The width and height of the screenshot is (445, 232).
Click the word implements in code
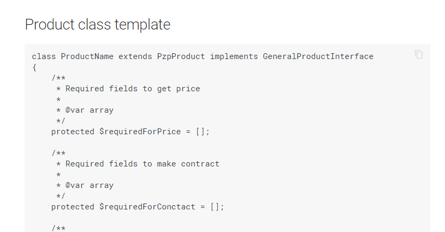[234, 56]
